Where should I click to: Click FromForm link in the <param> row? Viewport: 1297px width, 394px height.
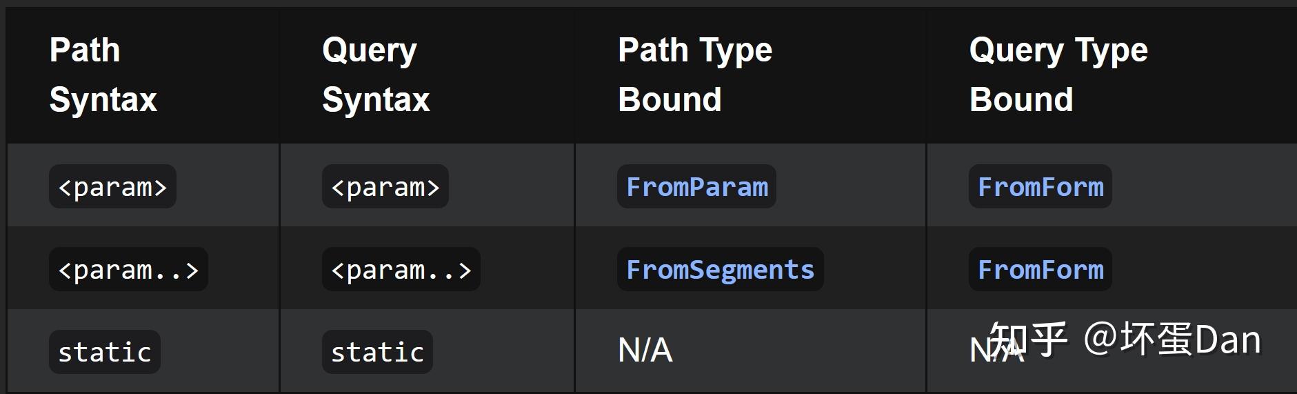(1040, 187)
